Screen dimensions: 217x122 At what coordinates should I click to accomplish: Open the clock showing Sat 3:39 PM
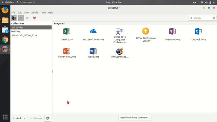[114, 2]
